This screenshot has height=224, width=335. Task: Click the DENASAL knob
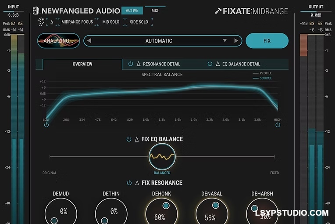(x=212, y=211)
